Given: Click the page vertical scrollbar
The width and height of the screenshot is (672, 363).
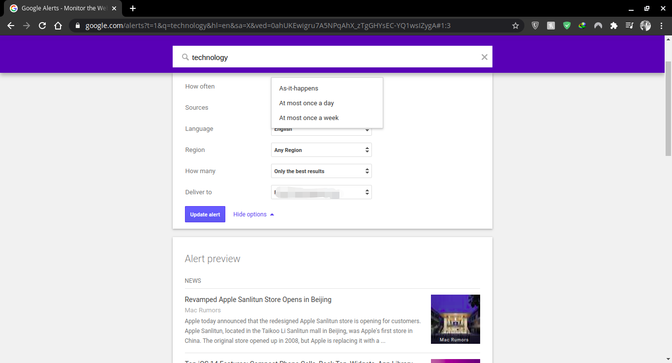Looking at the screenshot, I should click(668, 108).
